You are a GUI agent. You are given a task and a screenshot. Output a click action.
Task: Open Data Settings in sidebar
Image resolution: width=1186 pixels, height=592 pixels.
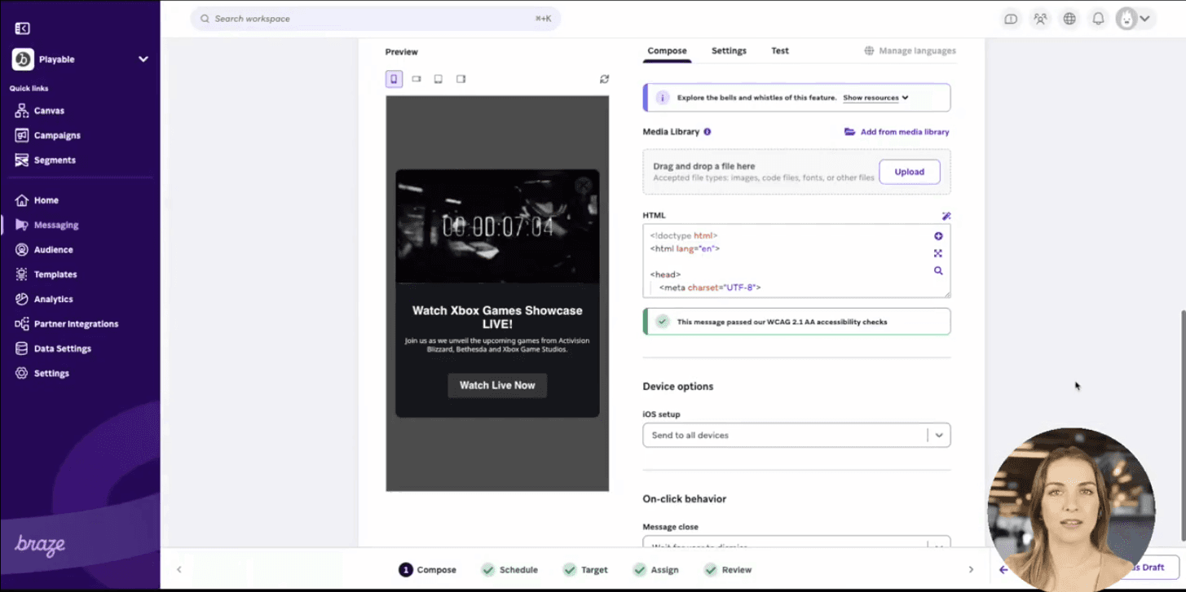(x=53, y=349)
